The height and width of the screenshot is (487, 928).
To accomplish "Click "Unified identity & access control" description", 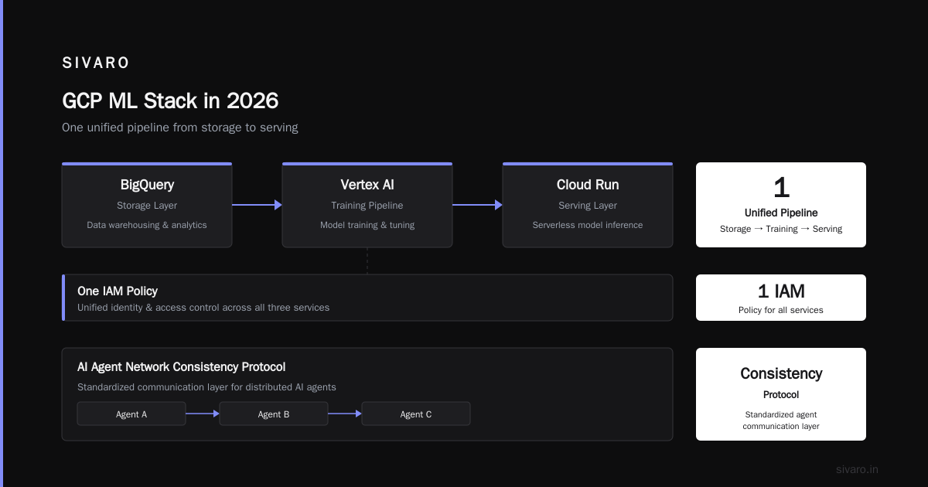I will 203,308.
